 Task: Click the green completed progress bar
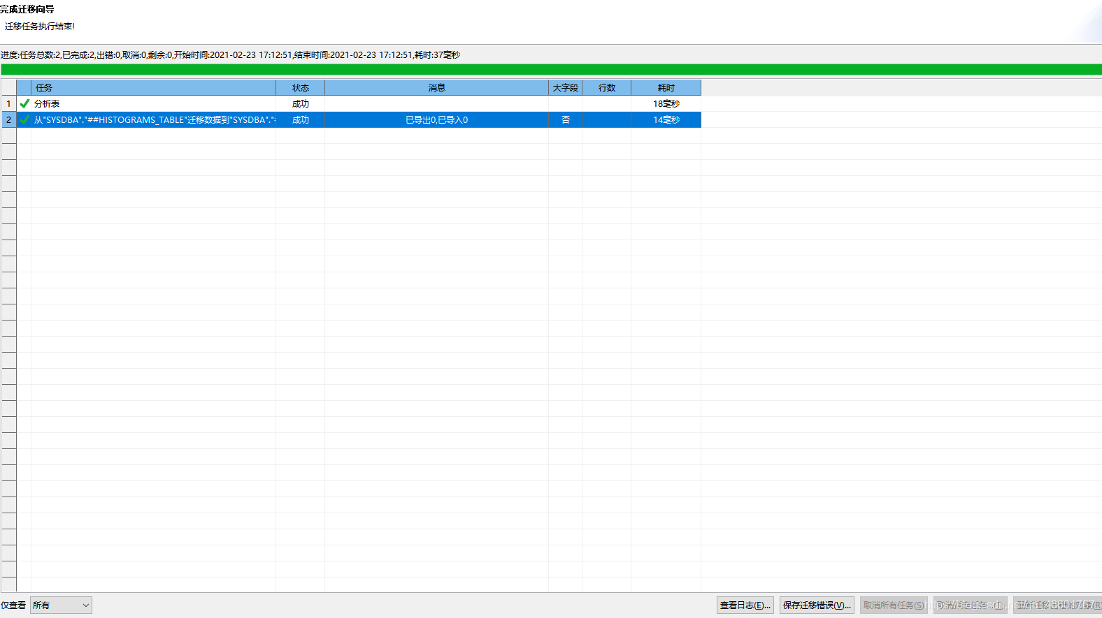click(551, 69)
